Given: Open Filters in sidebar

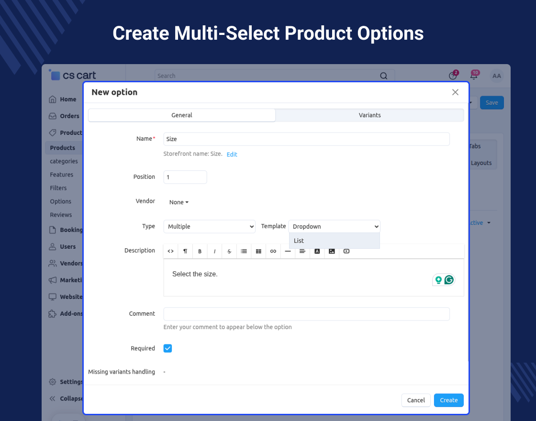Looking at the screenshot, I should pyautogui.click(x=58, y=188).
